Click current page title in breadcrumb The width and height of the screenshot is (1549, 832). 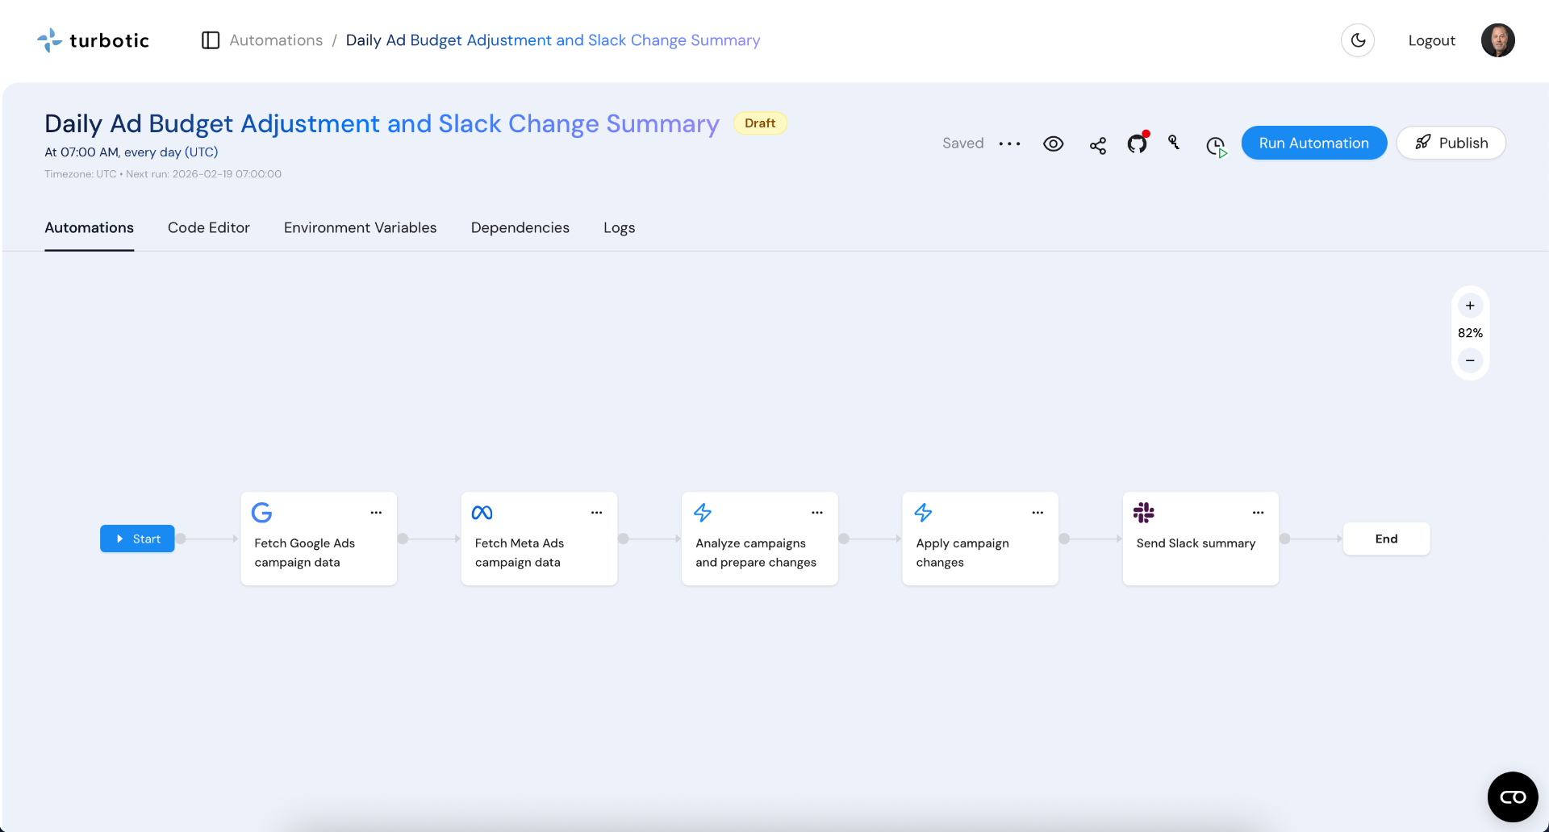tap(553, 40)
